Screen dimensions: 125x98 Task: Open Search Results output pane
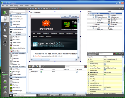[x=54, y=95]
